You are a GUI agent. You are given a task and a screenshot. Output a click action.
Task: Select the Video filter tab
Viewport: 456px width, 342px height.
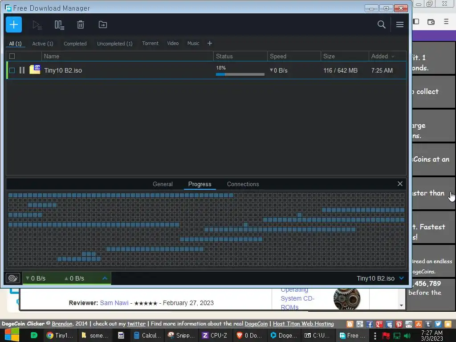[173, 43]
